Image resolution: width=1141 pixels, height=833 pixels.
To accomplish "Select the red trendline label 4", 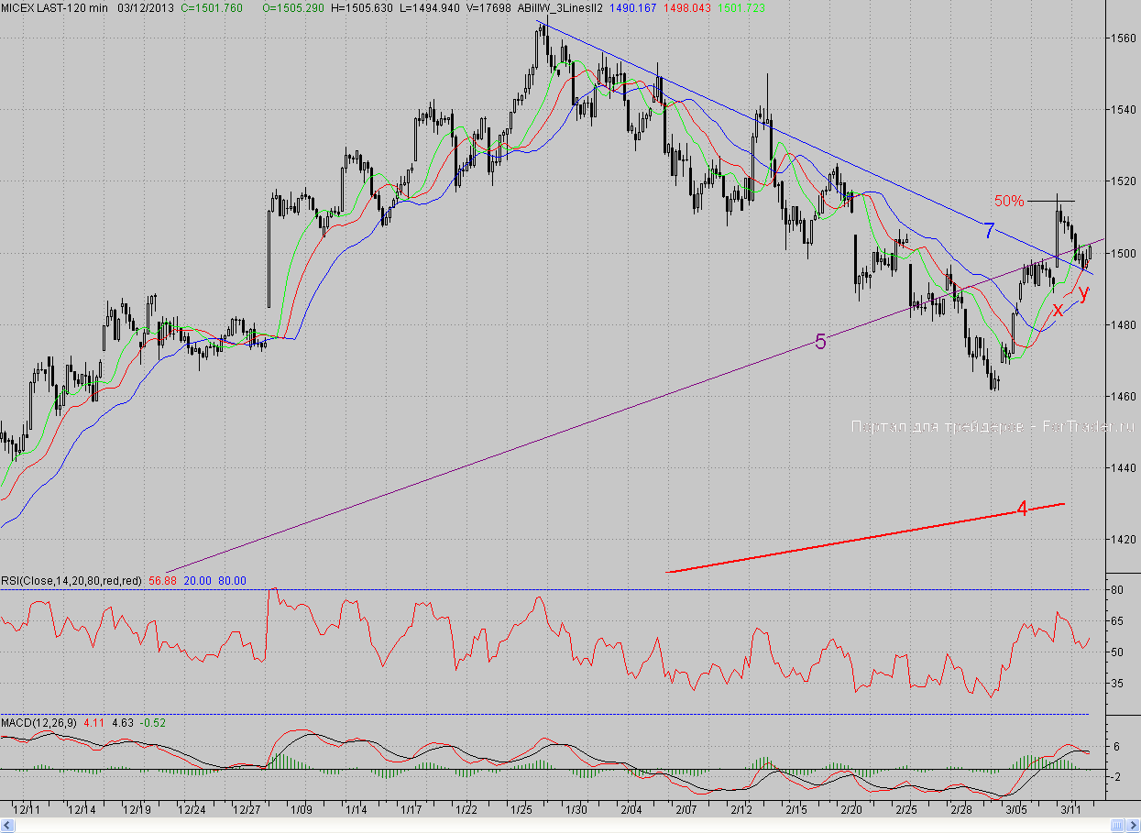I will click(x=1022, y=510).
